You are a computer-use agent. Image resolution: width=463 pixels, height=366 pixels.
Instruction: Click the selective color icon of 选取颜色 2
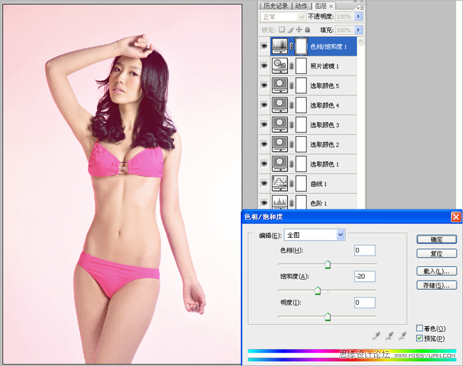280,144
